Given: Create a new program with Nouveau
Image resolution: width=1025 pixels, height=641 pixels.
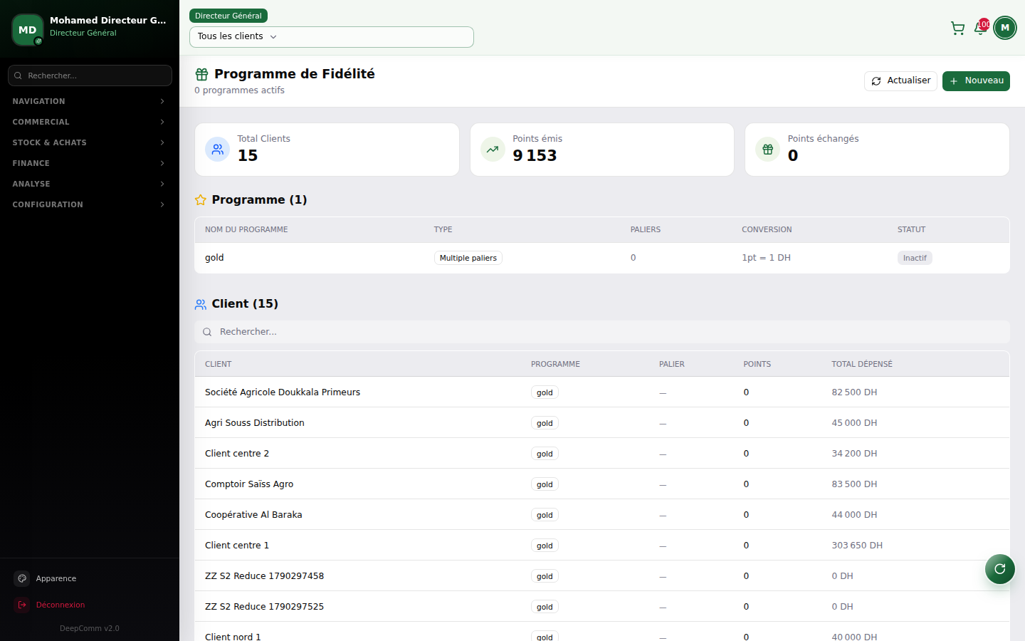Looking at the screenshot, I should point(976,81).
